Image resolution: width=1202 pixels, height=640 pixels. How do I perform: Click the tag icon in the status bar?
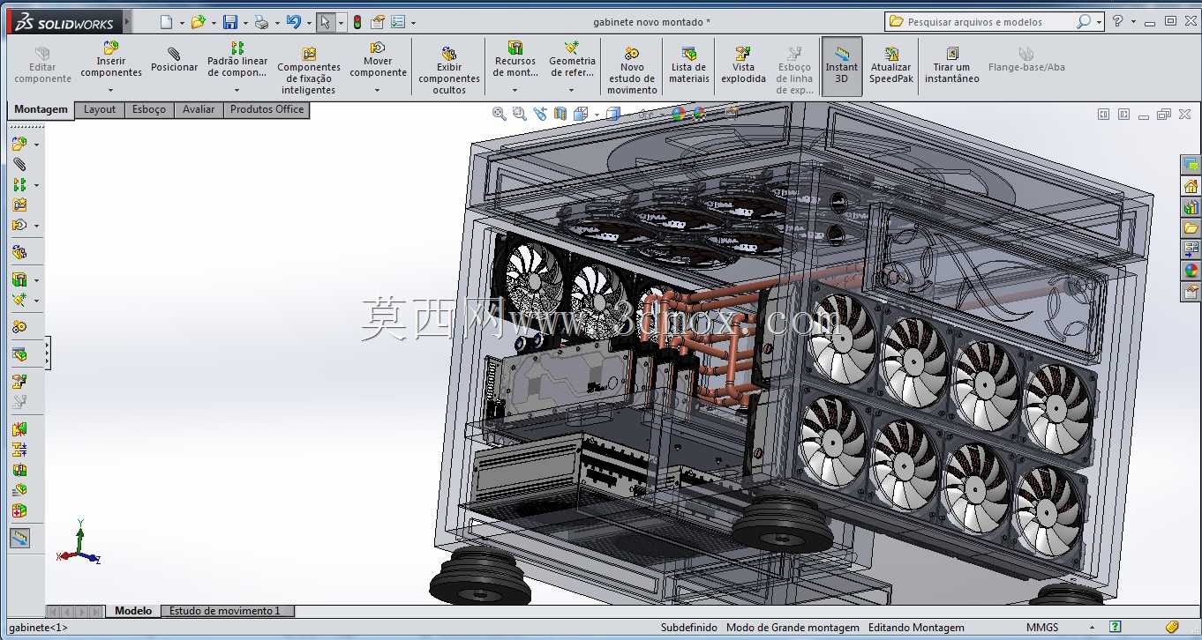(x=1172, y=628)
